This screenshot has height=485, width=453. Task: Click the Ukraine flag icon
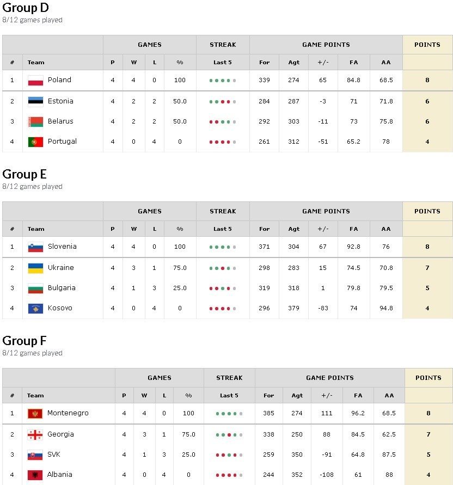pyautogui.click(x=35, y=268)
